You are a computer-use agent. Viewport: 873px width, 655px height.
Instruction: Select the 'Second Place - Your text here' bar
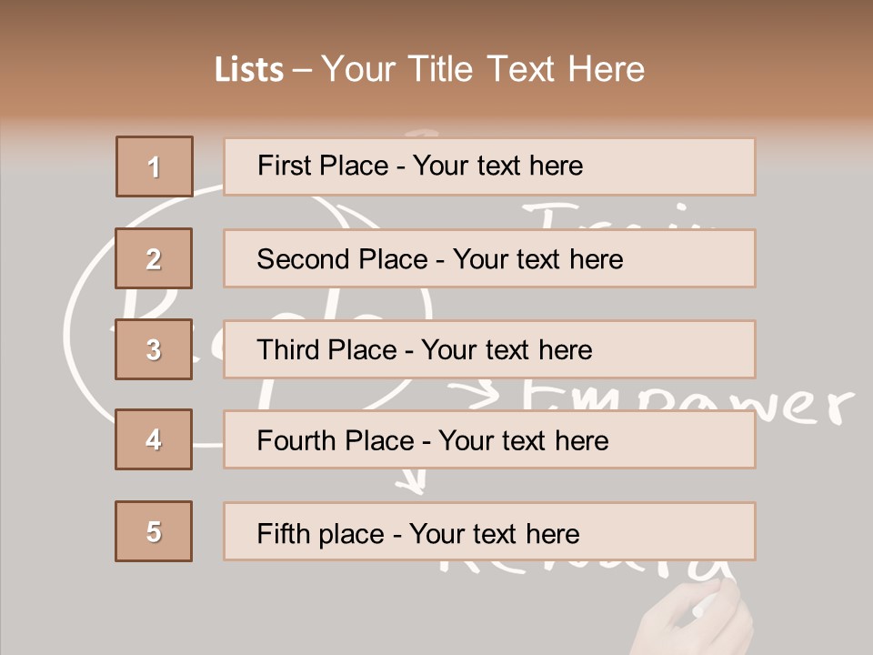pyautogui.click(x=489, y=258)
